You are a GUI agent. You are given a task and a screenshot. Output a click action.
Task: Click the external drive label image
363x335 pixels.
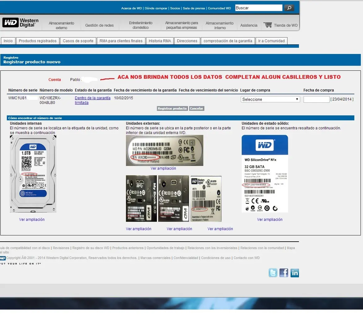click(x=165, y=150)
